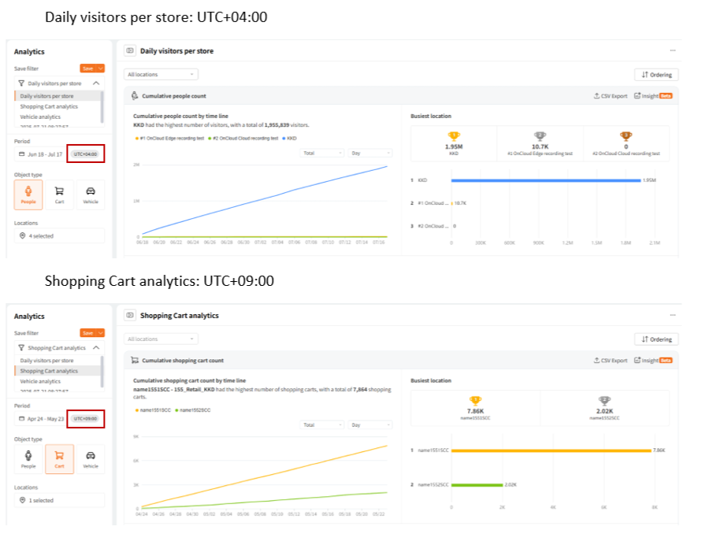Select People object type in Shopping Cart panel
Image resolution: width=713 pixels, height=541 pixels.
(x=28, y=458)
